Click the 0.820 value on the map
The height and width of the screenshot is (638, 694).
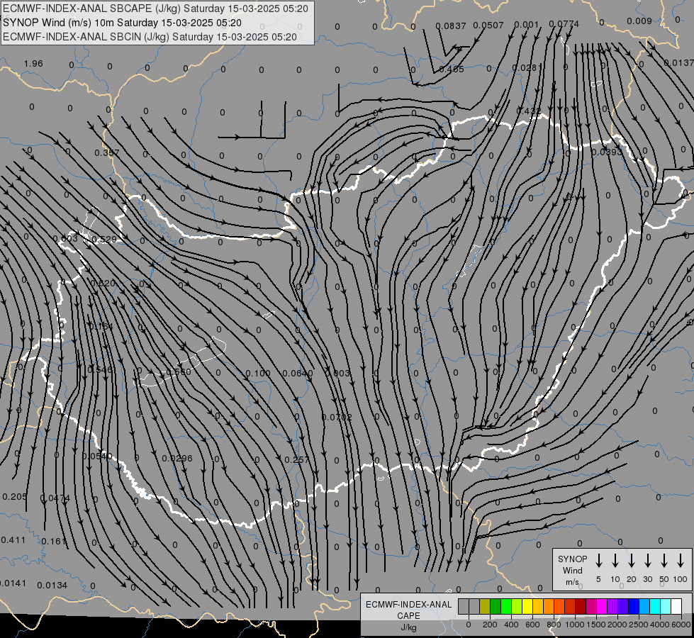(x=103, y=283)
